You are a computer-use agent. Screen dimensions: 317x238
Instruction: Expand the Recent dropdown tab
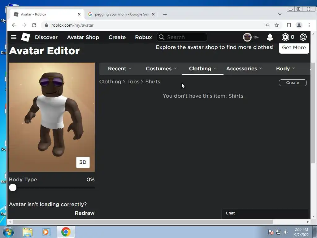tap(120, 68)
